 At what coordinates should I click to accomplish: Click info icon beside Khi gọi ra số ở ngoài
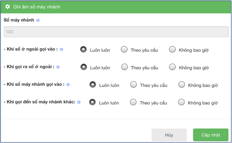pos(58,67)
